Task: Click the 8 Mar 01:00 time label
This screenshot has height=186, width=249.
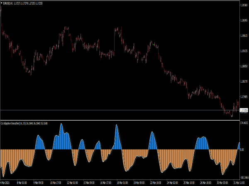Action: pos(22,183)
